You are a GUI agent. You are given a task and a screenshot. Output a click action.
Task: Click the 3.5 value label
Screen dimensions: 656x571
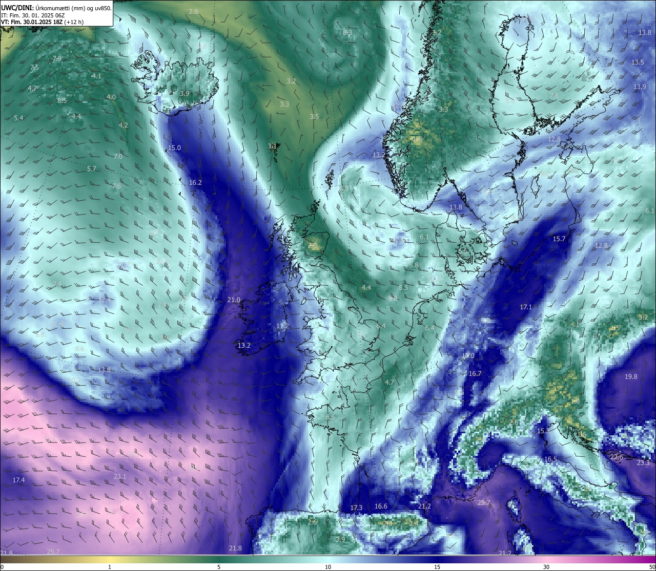tap(314, 117)
